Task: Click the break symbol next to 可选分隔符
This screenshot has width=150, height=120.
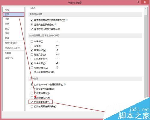Action: click(x=57, y=68)
